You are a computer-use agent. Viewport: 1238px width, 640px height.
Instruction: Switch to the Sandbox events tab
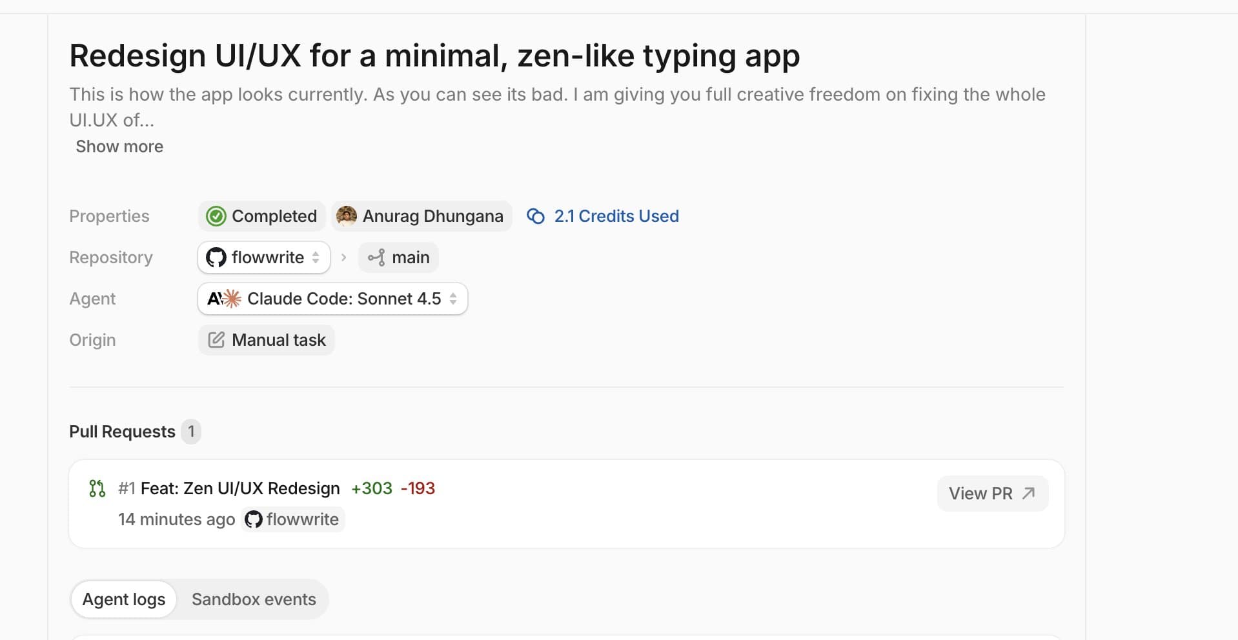coord(253,599)
